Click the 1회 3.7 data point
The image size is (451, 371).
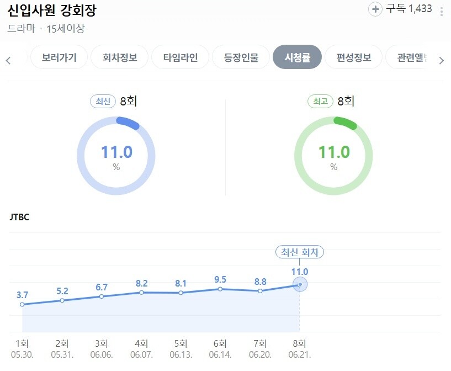[22, 304]
